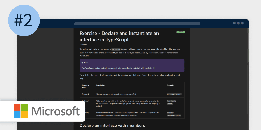Select the 'Interface' inline code keyword

pyautogui.click(x=116, y=49)
